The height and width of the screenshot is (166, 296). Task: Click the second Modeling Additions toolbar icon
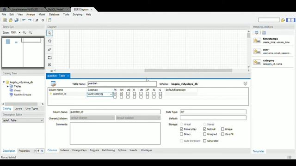264,33
